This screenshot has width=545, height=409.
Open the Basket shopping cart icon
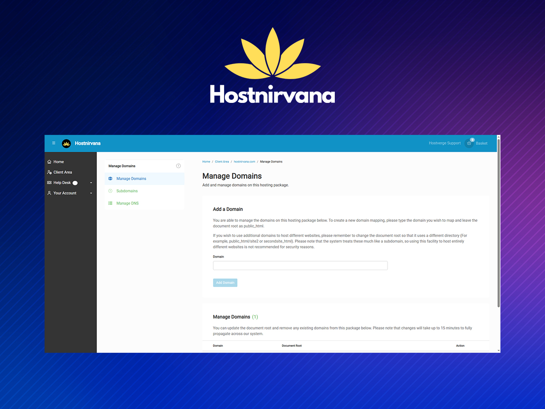pyautogui.click(x=469, y=143)
